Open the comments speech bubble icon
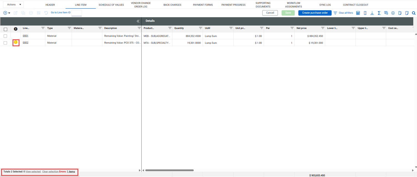Viewport: 417px width, 177px height. 386,13
